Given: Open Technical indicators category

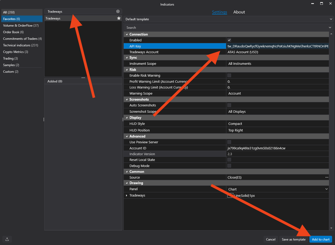Looking at the screenshot, I should [22, 45].
